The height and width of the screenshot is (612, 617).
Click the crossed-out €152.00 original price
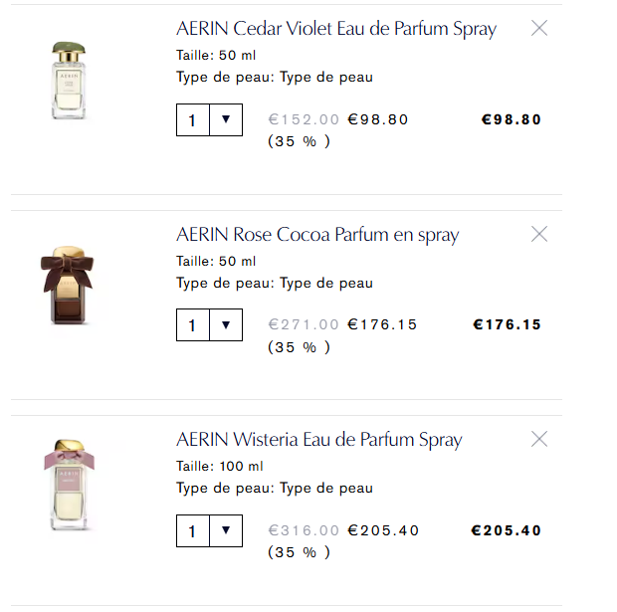pyautogui.click(x=304, y=119)
